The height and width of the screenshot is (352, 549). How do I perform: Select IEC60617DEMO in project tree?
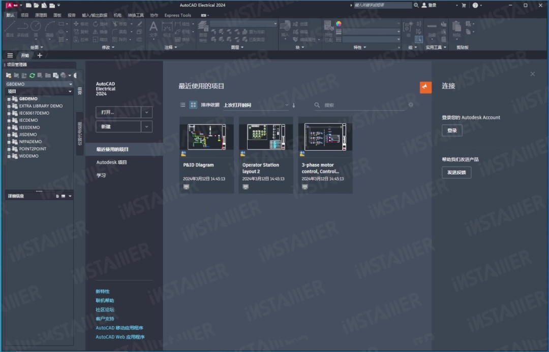tap(34, 113)
